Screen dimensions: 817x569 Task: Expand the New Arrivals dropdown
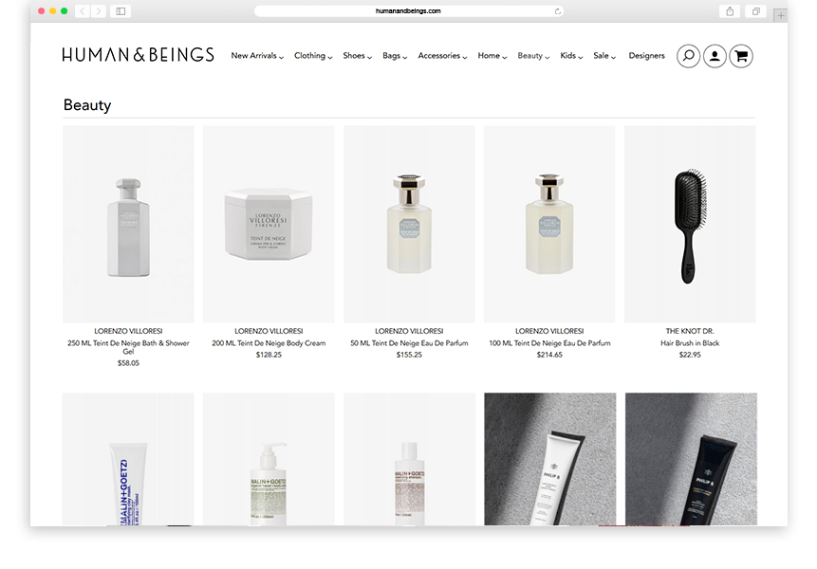pos(257,56)
